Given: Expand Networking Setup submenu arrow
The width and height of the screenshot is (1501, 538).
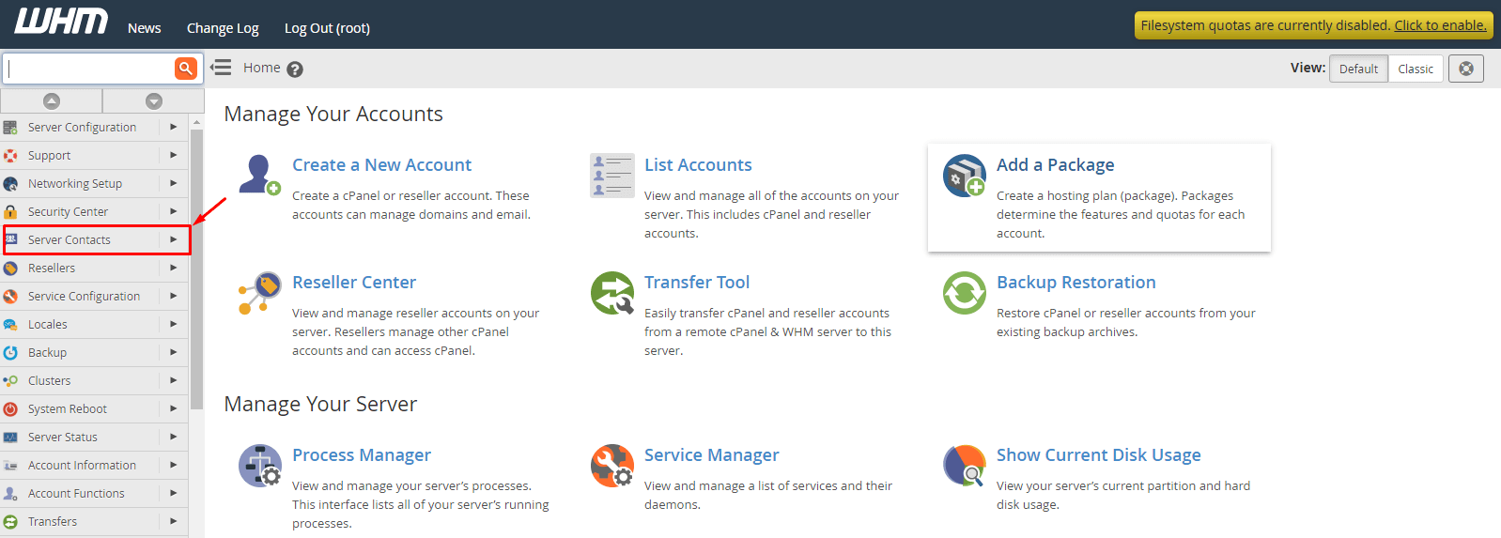Looking at the screenshot, I should tap(174, 183).
